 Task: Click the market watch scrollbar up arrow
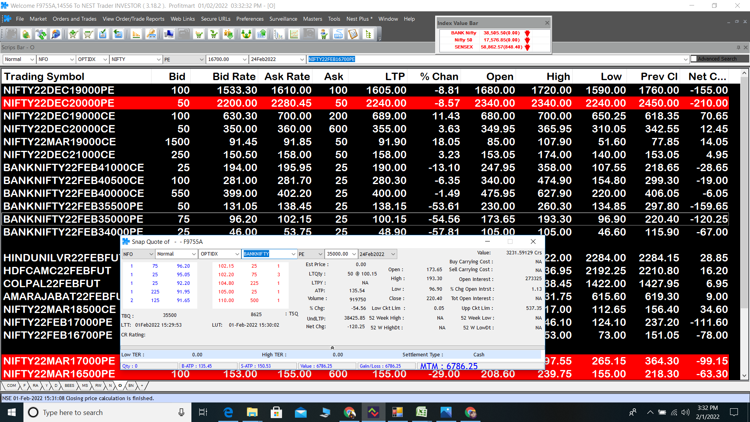pos(744,73)
